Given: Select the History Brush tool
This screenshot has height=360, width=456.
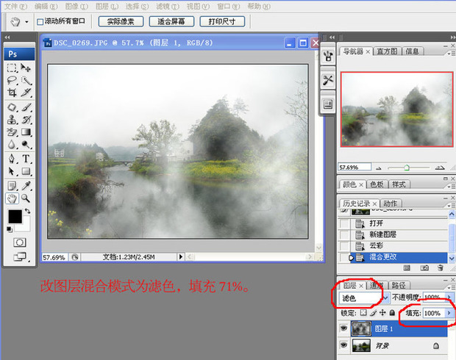Looking at the screenshot, I should pos(26,120).
